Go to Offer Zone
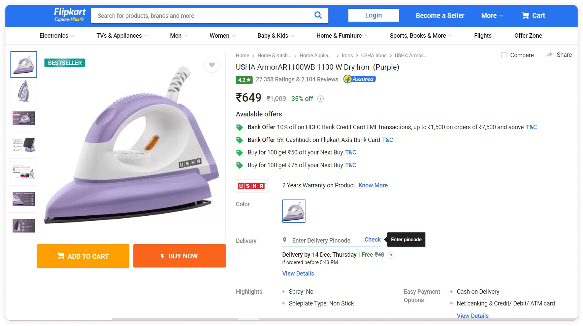The width and height of the screenshot is (583, 326). point(528,36)
